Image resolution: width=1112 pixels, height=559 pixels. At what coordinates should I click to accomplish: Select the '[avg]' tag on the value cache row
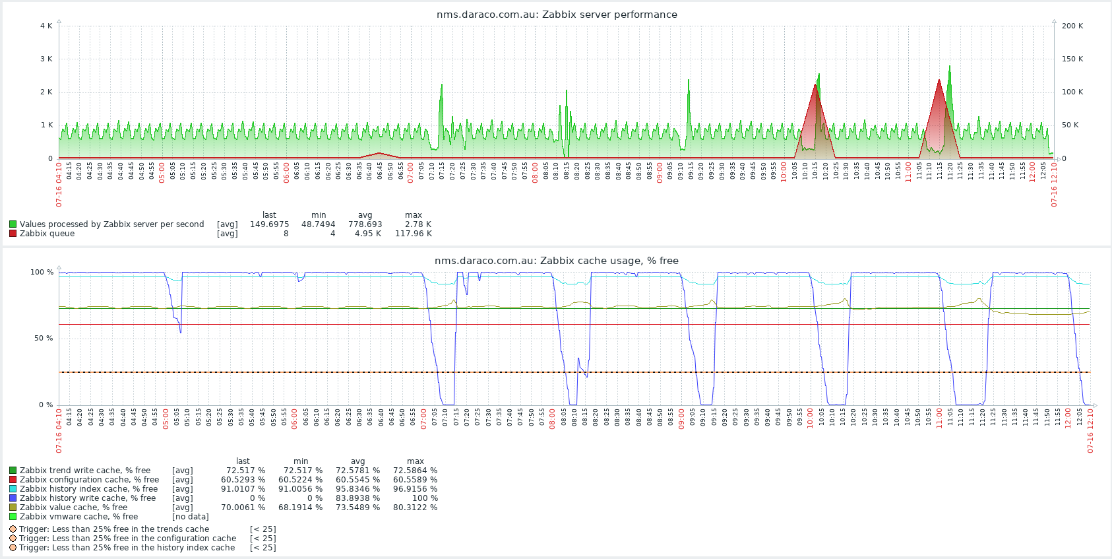click(183, 508)
